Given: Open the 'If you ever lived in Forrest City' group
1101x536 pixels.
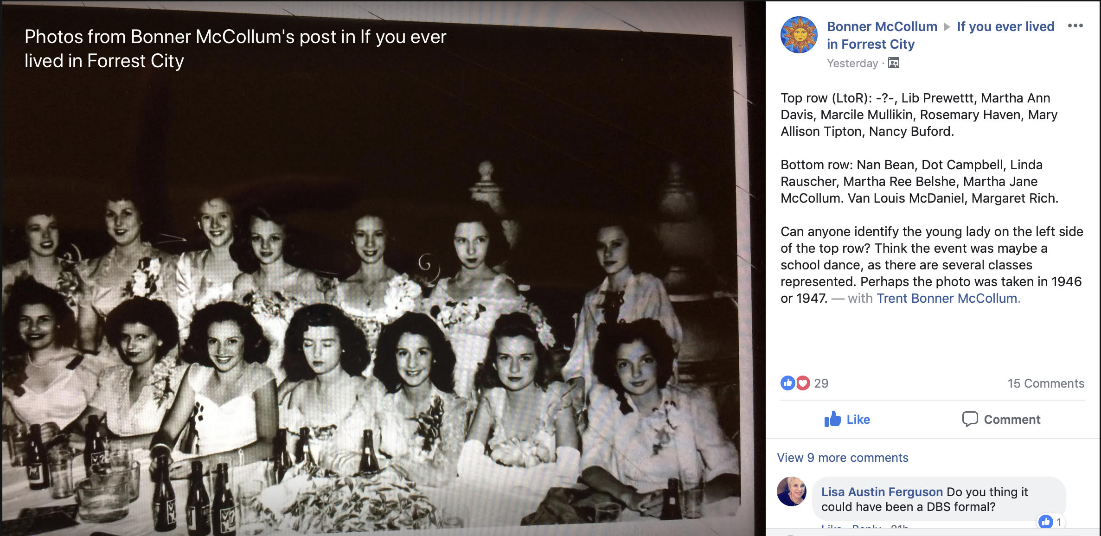Looking at the screenshot, I should (x=941, y=35).
